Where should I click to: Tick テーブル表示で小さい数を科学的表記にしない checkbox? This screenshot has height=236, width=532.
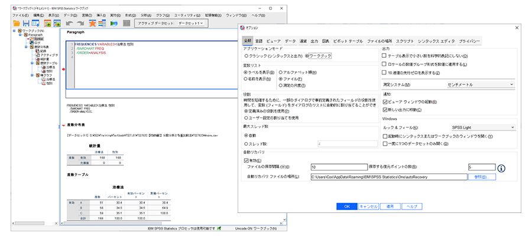click(384, 56)
